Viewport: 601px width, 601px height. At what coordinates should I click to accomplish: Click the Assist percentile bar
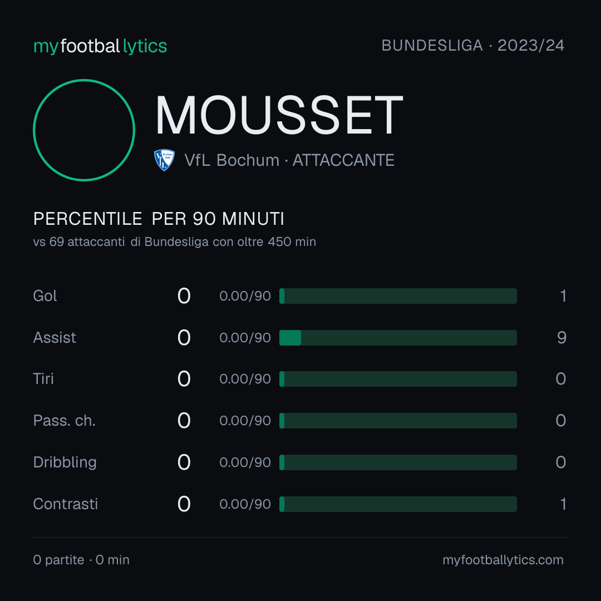pos(398,338)
